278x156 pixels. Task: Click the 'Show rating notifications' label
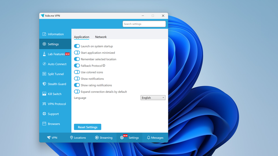point(96,85)
